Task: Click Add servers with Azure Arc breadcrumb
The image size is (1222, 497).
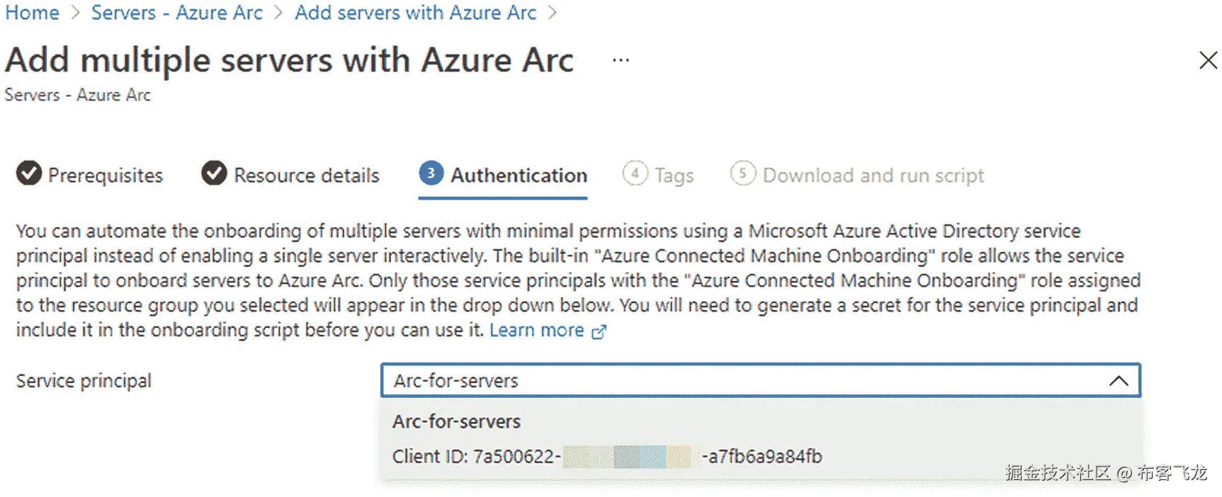Action: [415, 13]
